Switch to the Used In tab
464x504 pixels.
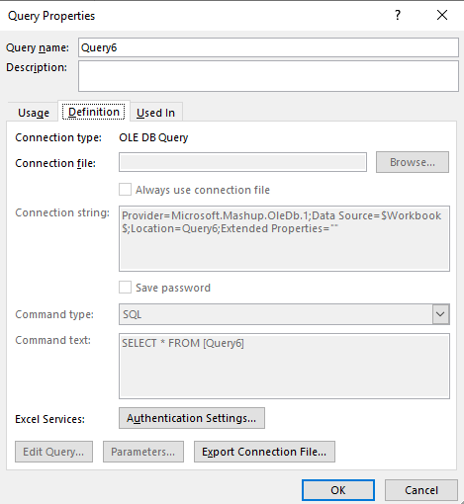(x=155, y=113)
